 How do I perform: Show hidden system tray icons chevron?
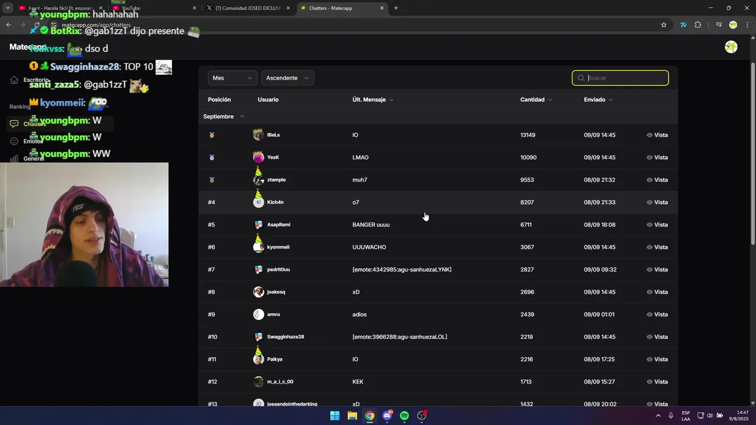pyautogui.click(x=658, y=416)
